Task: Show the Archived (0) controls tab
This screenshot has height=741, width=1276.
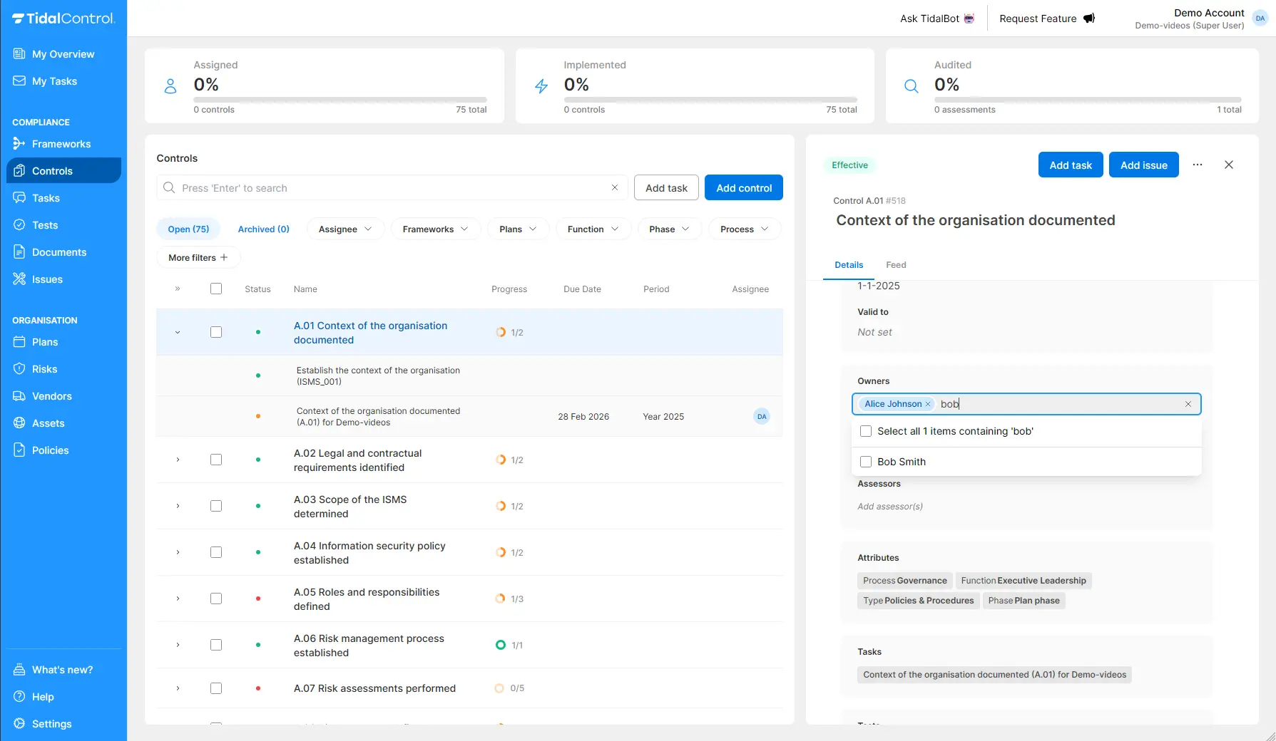Action: tap(263, 229)
